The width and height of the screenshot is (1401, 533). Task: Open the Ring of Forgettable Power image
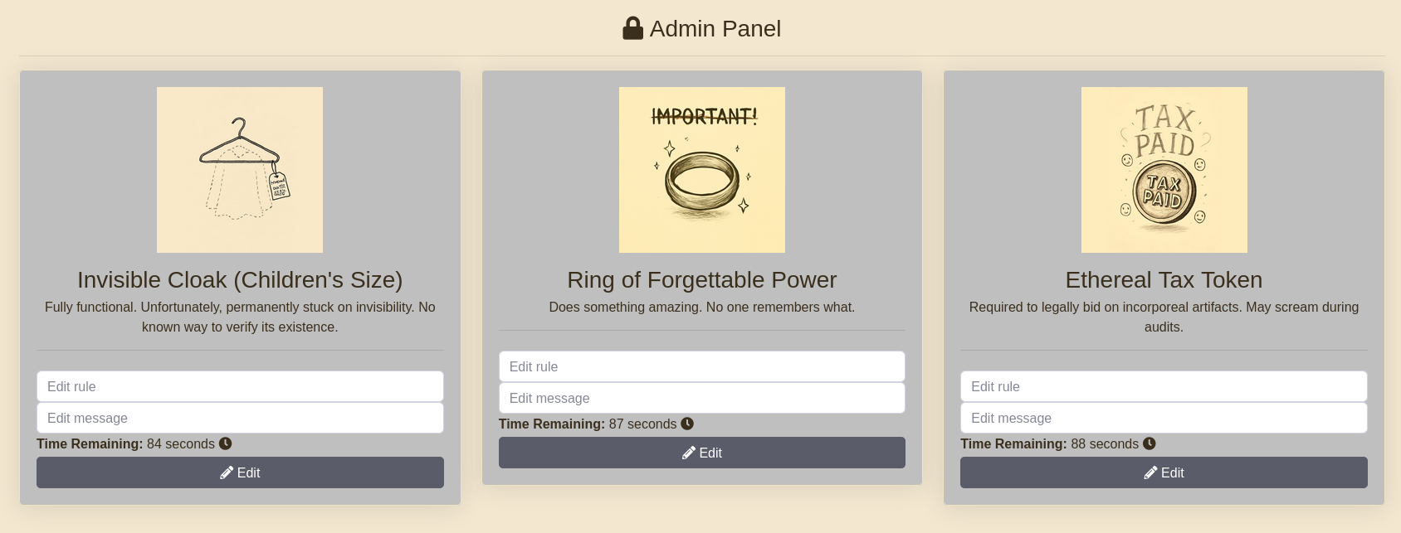(702, 170)
